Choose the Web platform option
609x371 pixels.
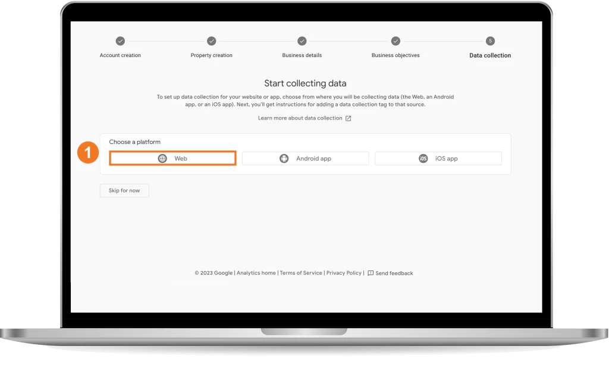click(173, 158)
